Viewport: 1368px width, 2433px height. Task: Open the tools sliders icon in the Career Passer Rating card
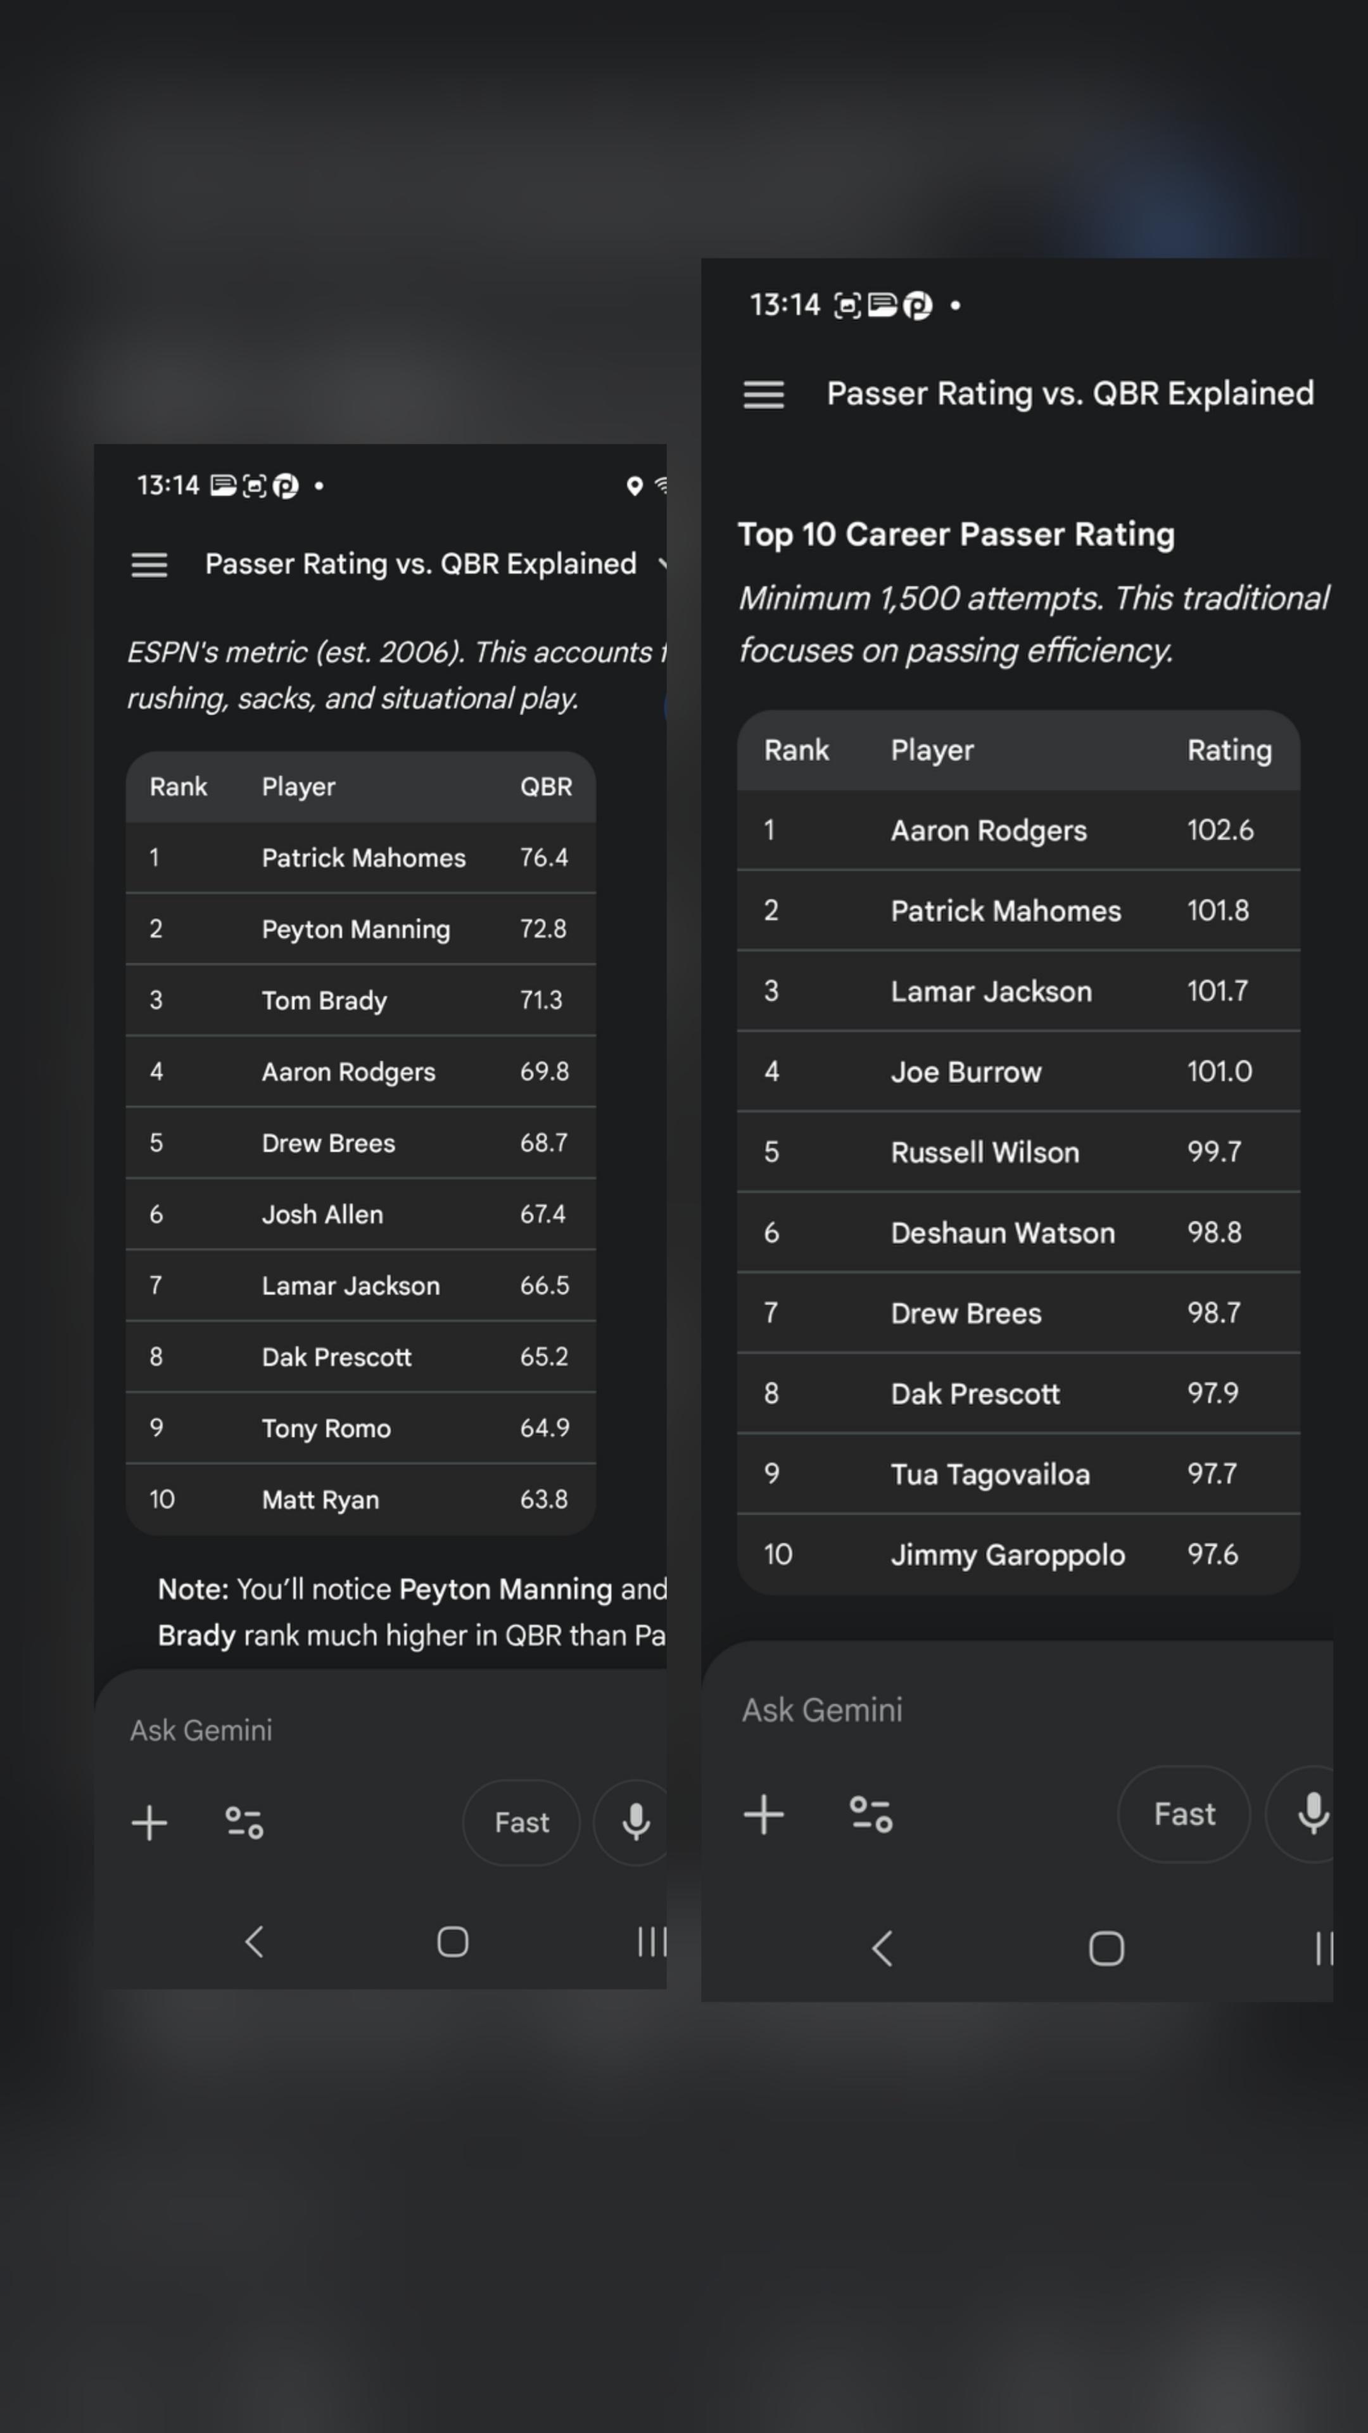pyautogui.click(x=870, y=1815)
